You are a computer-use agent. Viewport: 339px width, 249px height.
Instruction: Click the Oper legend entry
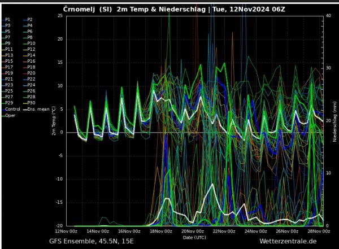click(8, 115)
